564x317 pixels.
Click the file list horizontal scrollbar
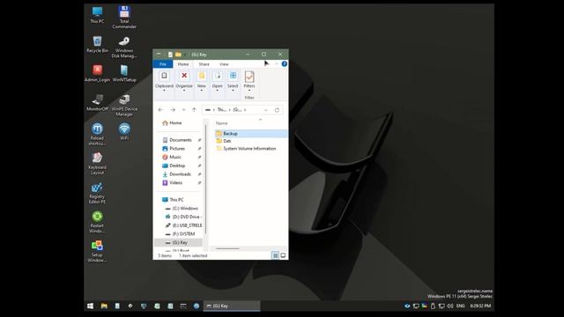point(227,248)
